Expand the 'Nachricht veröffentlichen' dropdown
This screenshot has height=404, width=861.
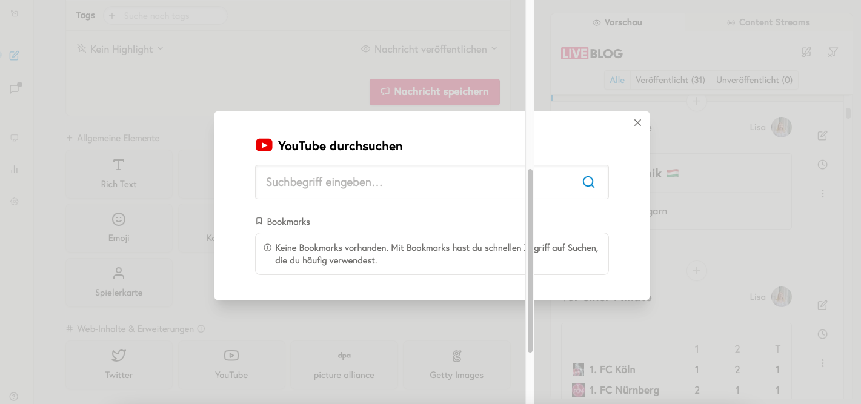tap(430, 49)
